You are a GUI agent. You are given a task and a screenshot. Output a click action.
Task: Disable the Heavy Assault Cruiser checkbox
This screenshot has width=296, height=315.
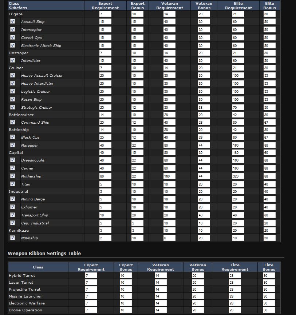pyautogui.click(x=13, y=75)
